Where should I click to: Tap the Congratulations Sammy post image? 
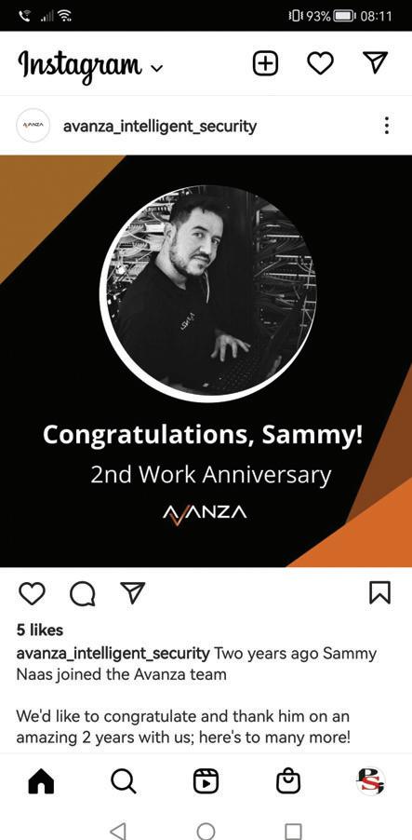[x=206, y=361]
